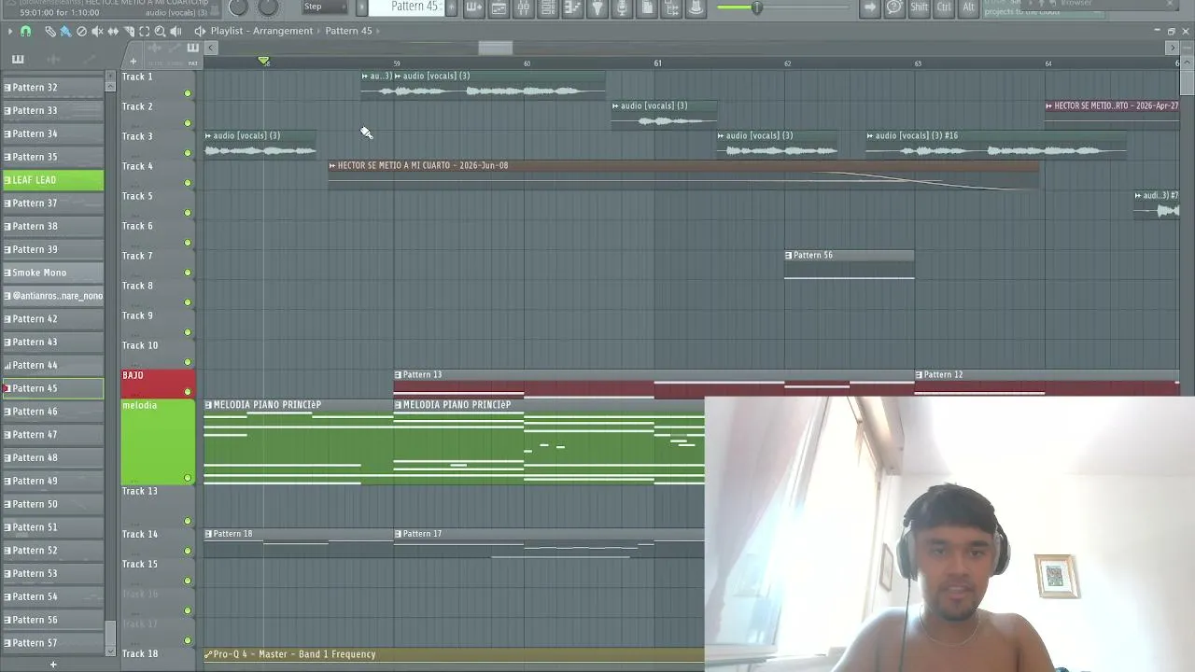Click the Shift modifier button

(920, 7)
